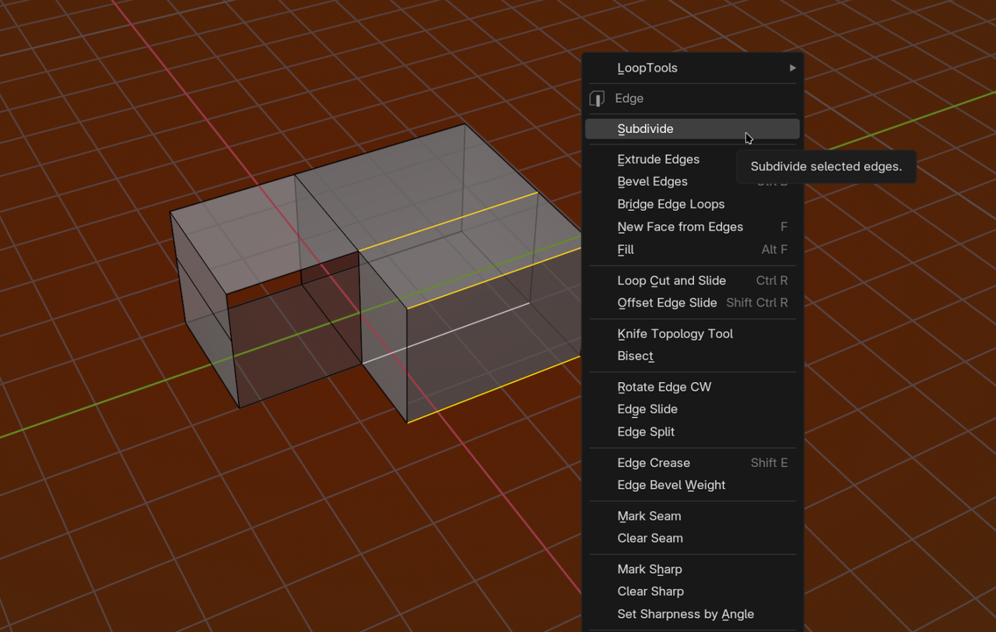
Task: Select Mark Seam
Action: [693, 516]
